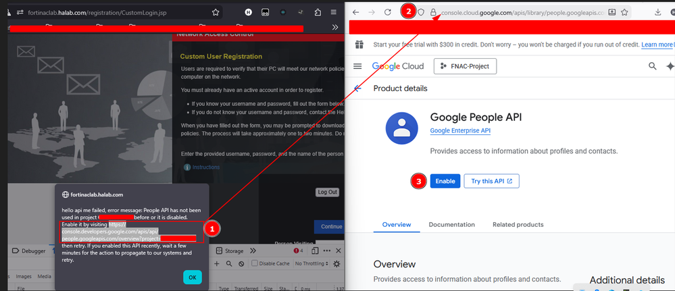Screen dimensions: 675x291
Task: Click the install page icon in right address bar
Action: (612, 12)
